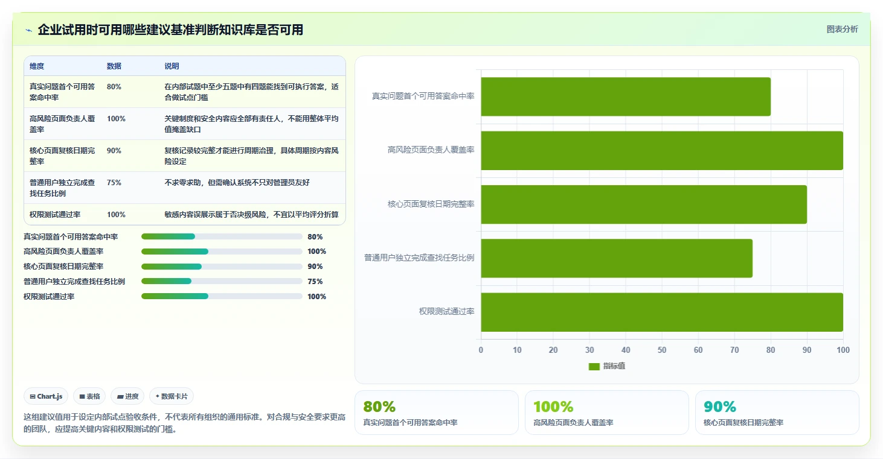Click the 90% data card 核心页面复核日期完整率
Image resolution: width=883 pixels, height=459 pixels.
coord(777,413)
